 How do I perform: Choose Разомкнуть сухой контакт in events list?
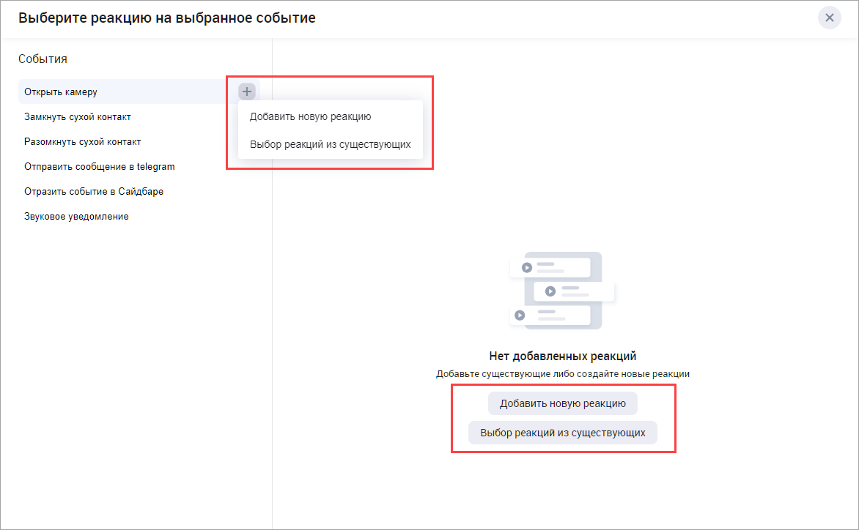(82, 142)
